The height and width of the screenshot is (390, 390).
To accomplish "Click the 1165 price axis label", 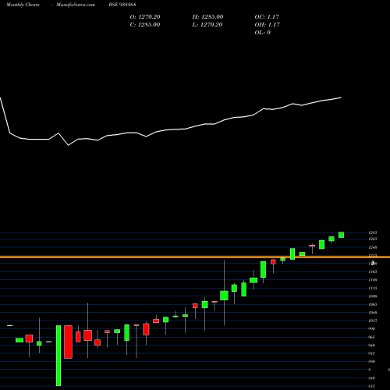I will click(373, 271).
